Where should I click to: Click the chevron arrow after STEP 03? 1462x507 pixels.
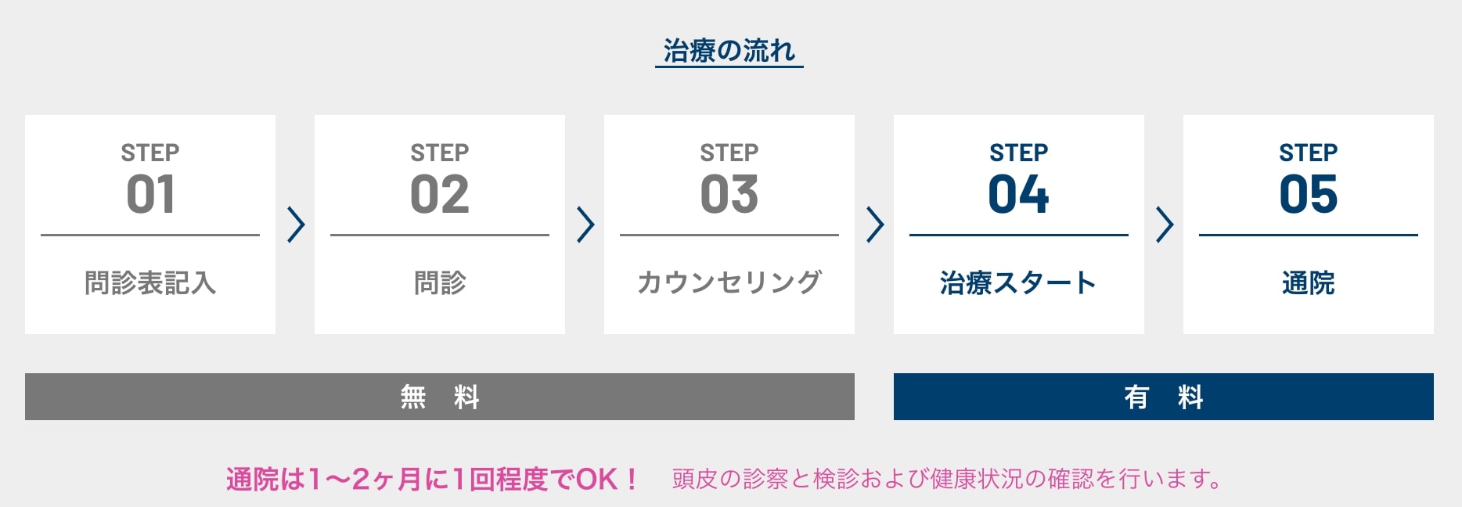coord(875,225)
